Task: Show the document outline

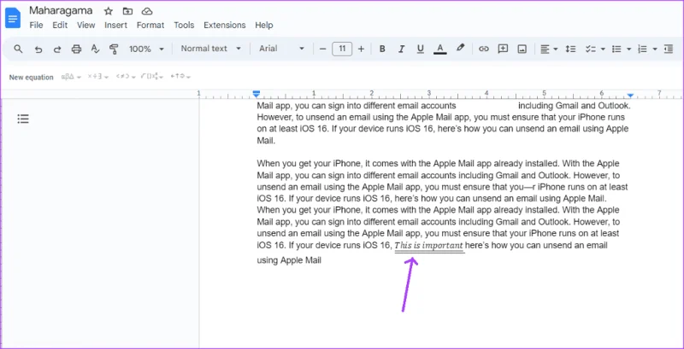Action: [23, 119]
